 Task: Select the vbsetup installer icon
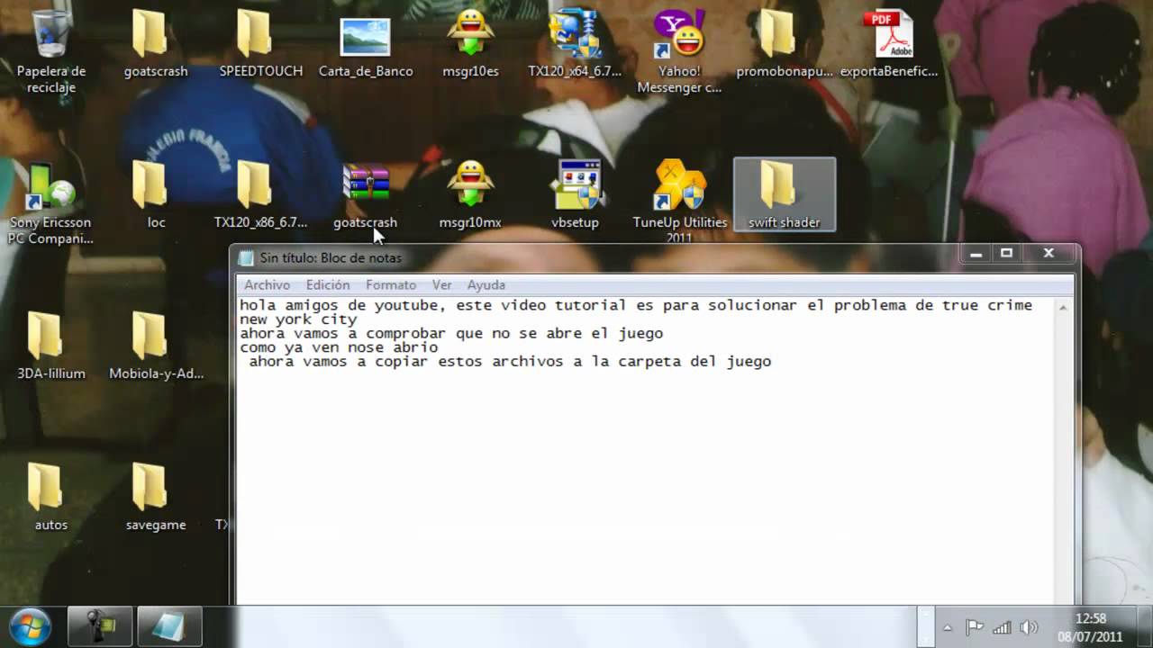point(575,194)
